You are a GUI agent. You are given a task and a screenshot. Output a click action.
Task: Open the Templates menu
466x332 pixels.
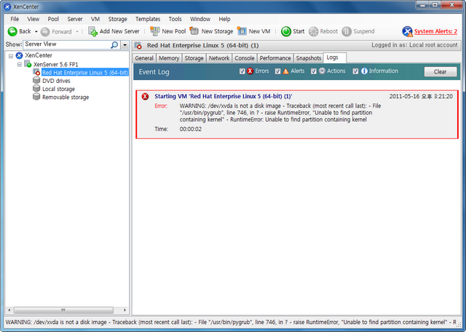click(148, 19)
